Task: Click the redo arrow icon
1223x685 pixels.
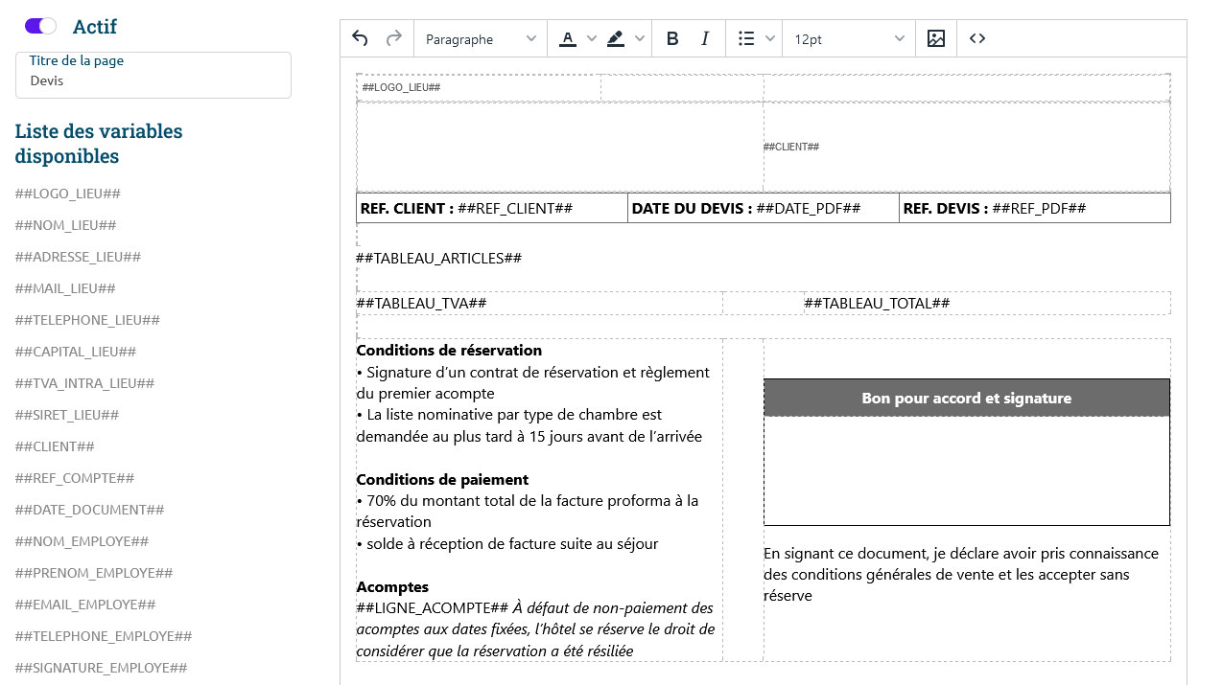Action: click(x=393, y=38)
